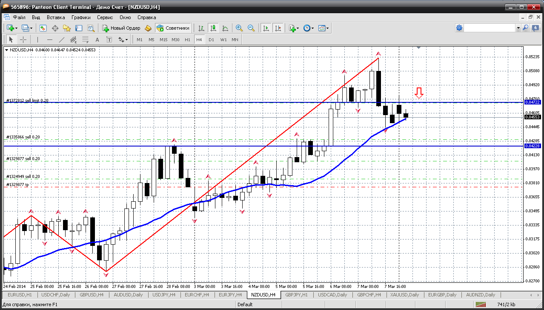
Task: Expand the templates dropdown arrow
Action: [328, 28]
